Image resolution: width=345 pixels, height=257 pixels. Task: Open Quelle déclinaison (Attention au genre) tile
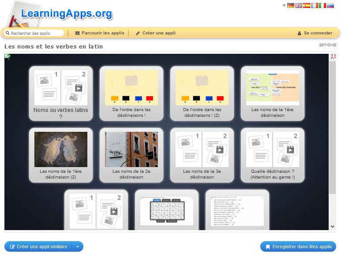tap(273, 155)
